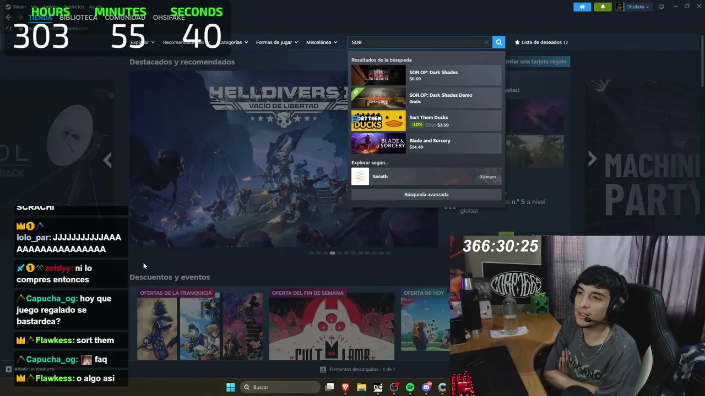
Task: Click the Búsqueda avanzada button
Action: click(x=426, y=195)
